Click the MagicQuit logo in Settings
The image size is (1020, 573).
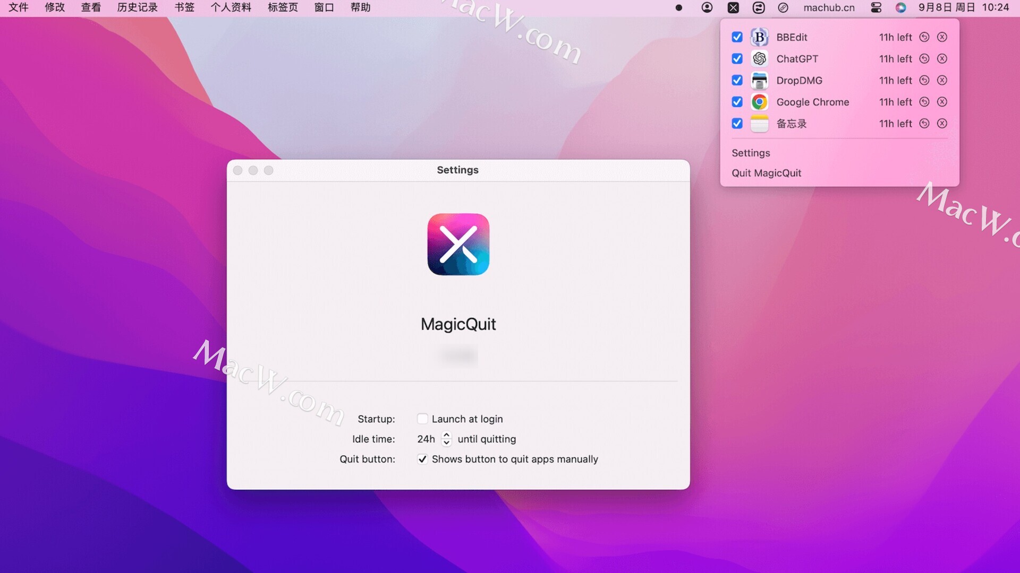tap(458, 245)
